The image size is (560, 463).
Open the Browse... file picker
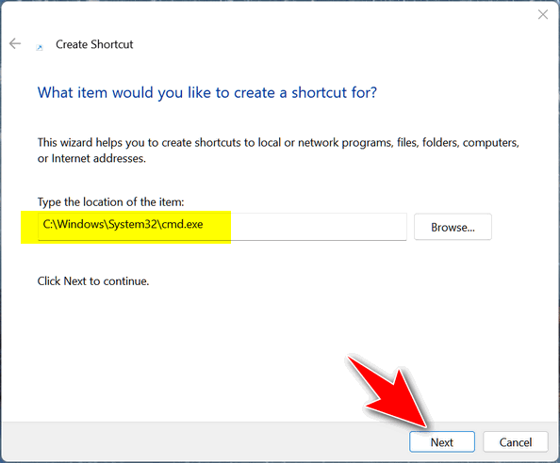453,227
